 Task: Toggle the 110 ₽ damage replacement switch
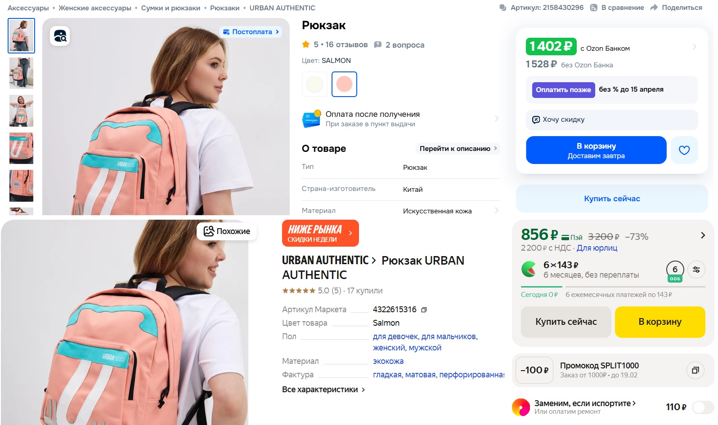tap(703, 407)
